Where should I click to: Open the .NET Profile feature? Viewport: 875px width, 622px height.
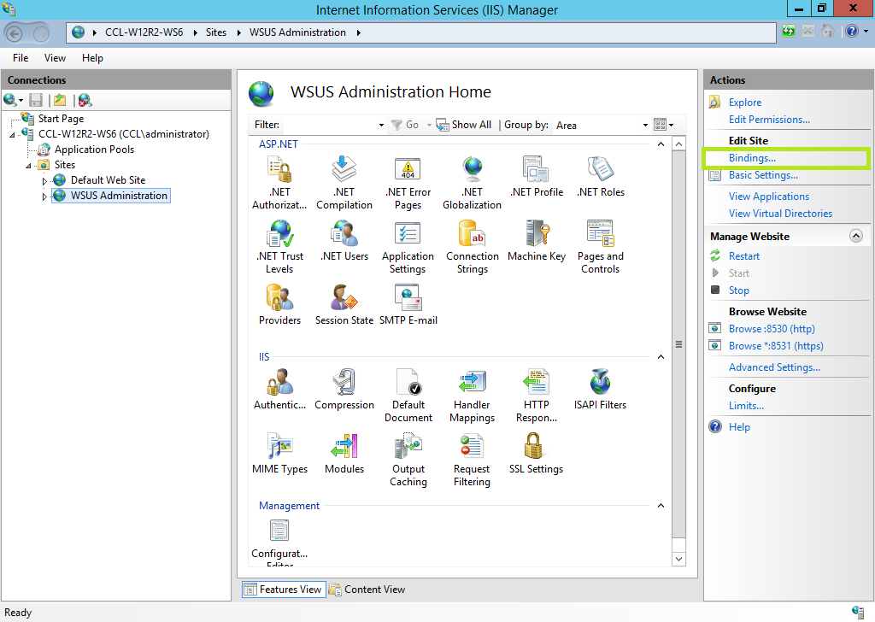click(x=537, y=176)
